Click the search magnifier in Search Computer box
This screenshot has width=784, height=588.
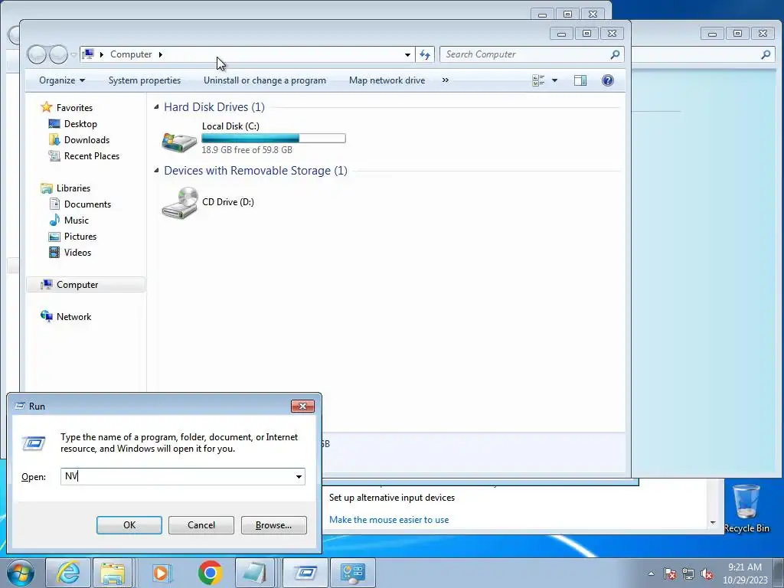[x=615, y=54]
